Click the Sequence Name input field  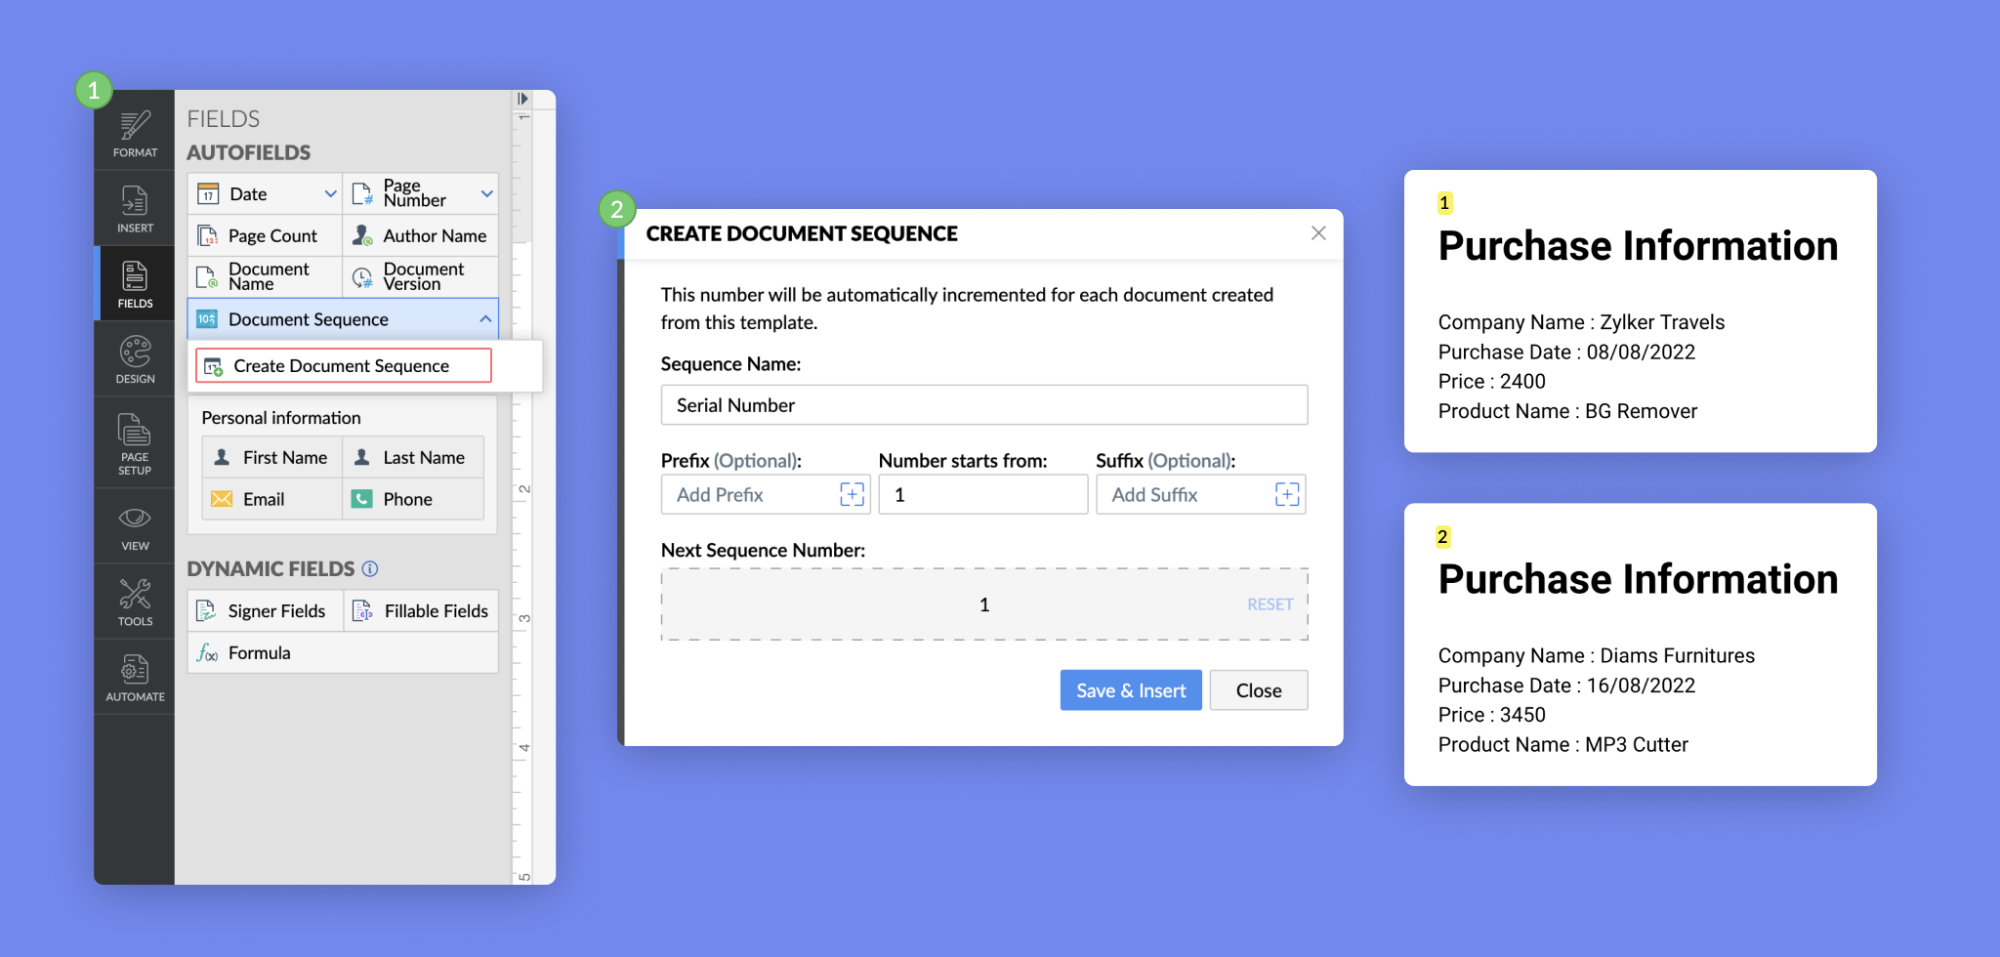coord(983,405)
